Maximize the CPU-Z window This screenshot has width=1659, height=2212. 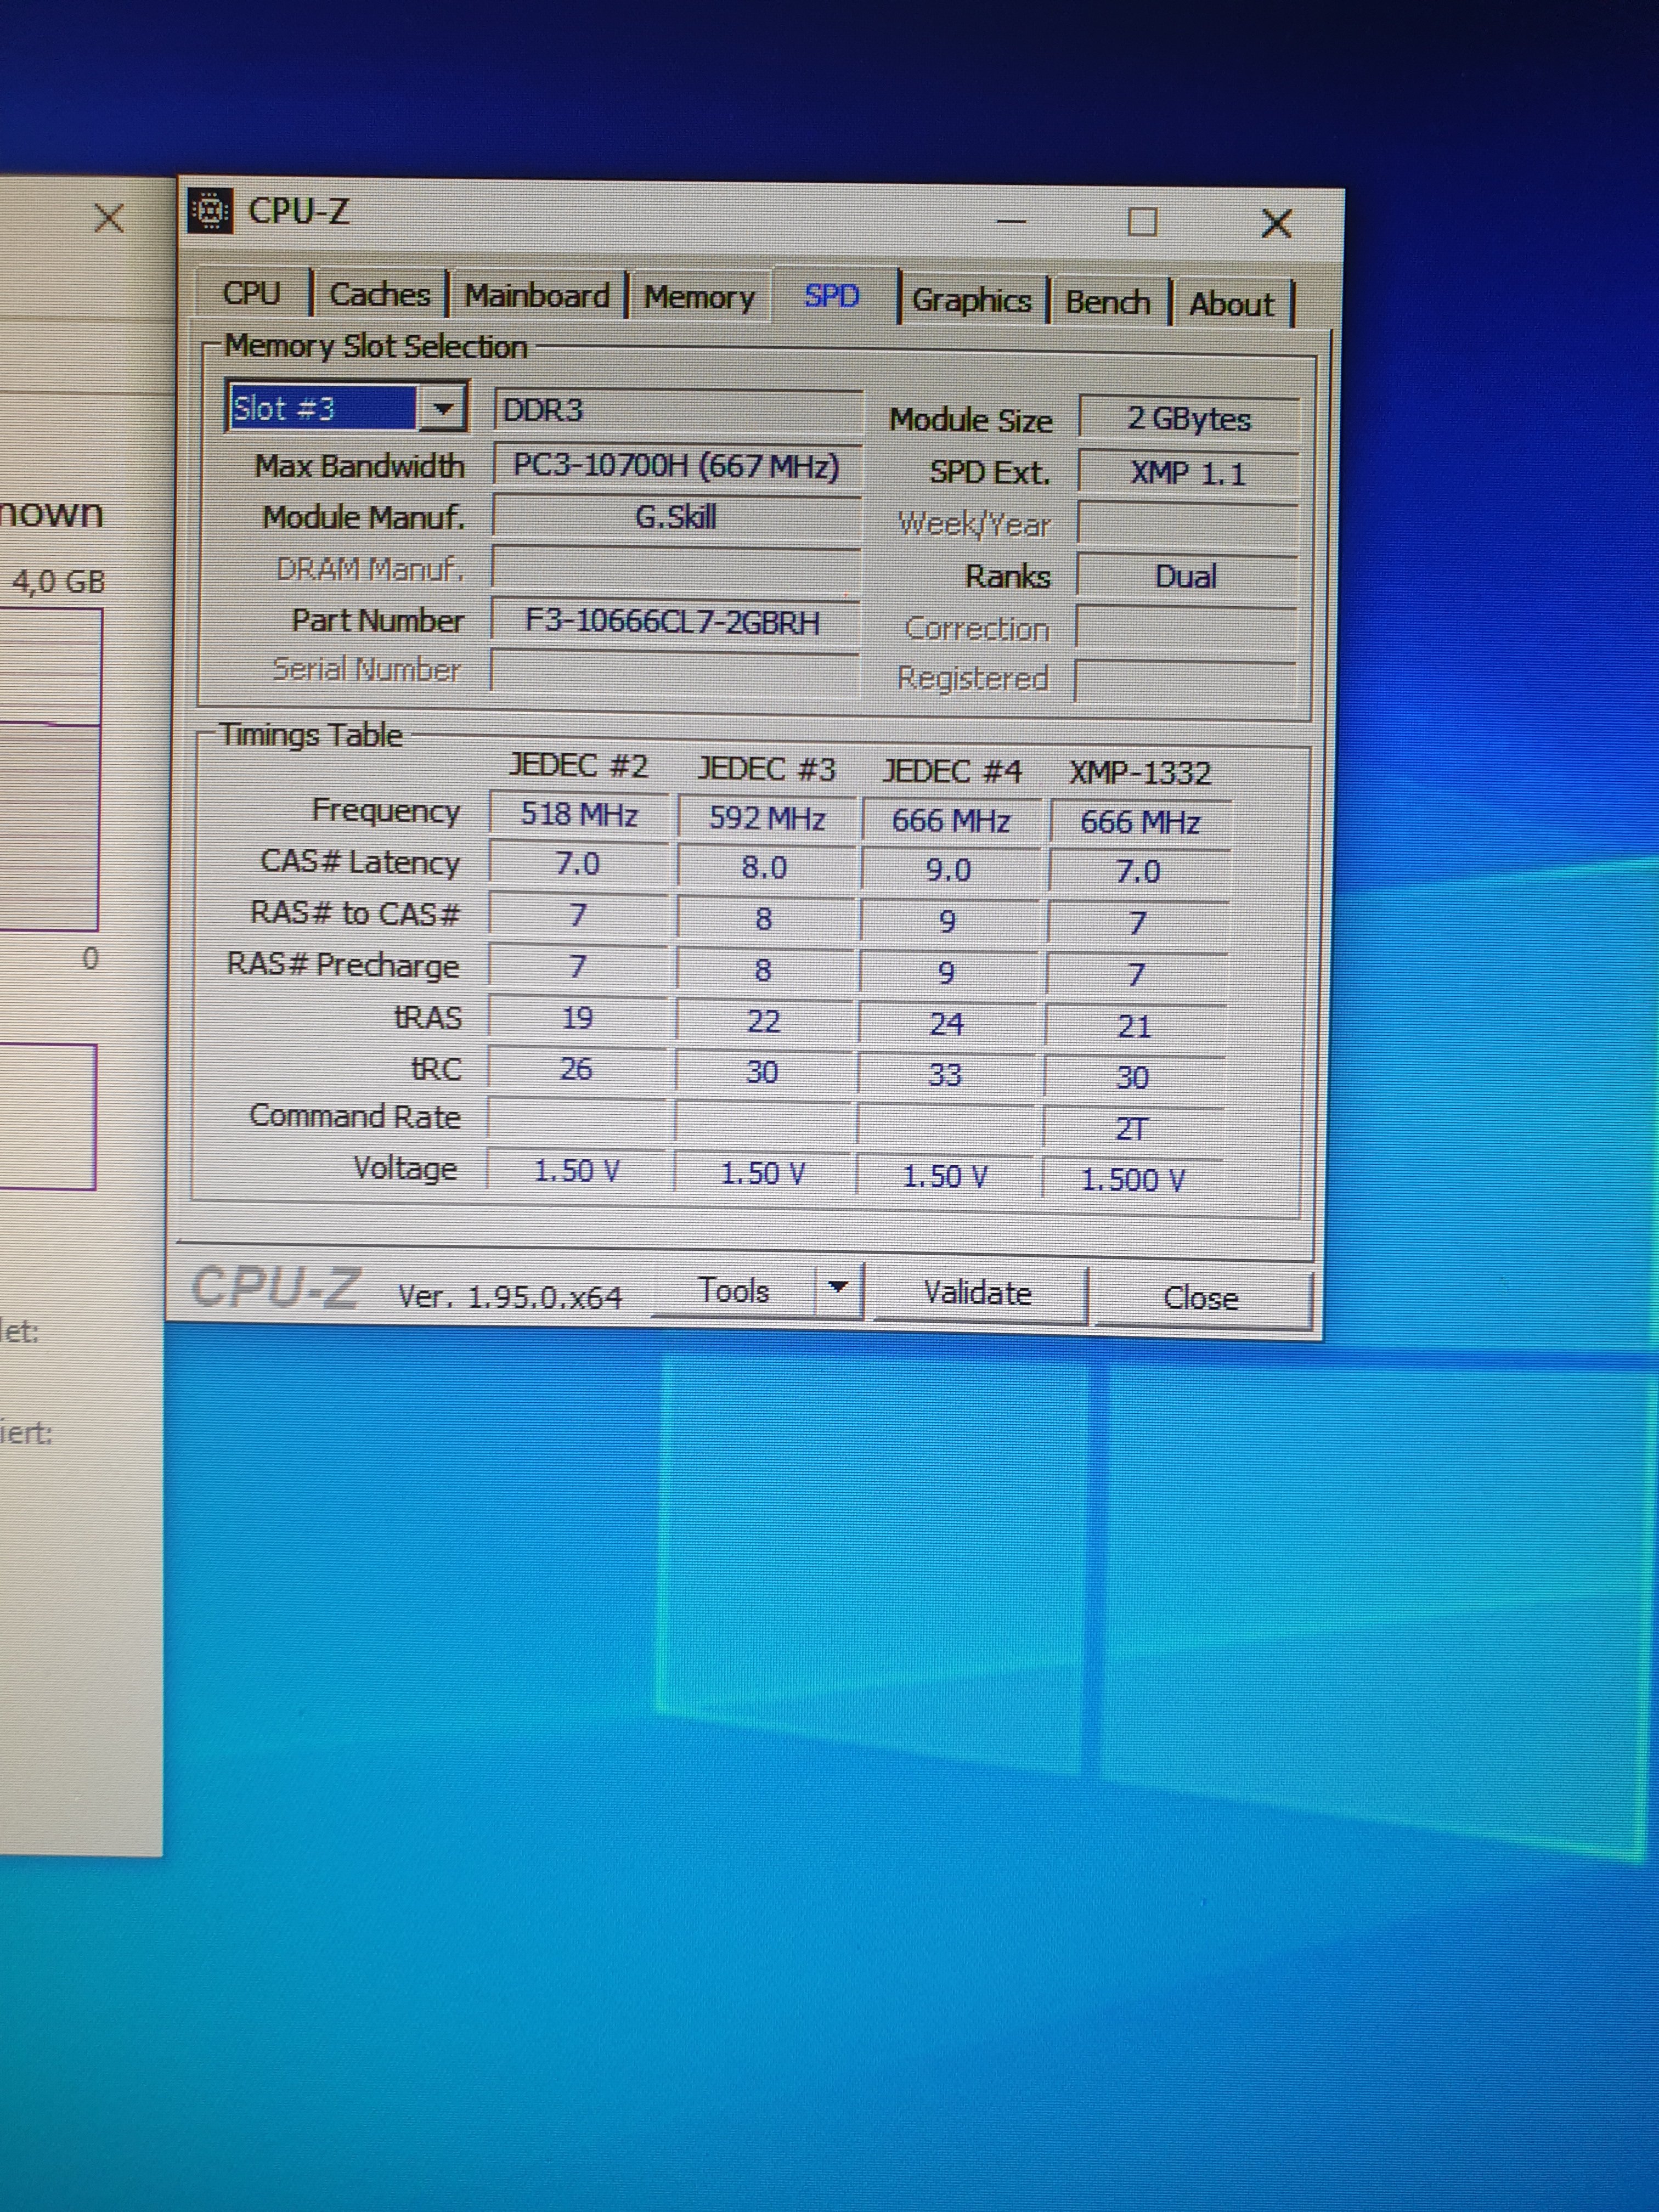click(x=1142, y=221)
